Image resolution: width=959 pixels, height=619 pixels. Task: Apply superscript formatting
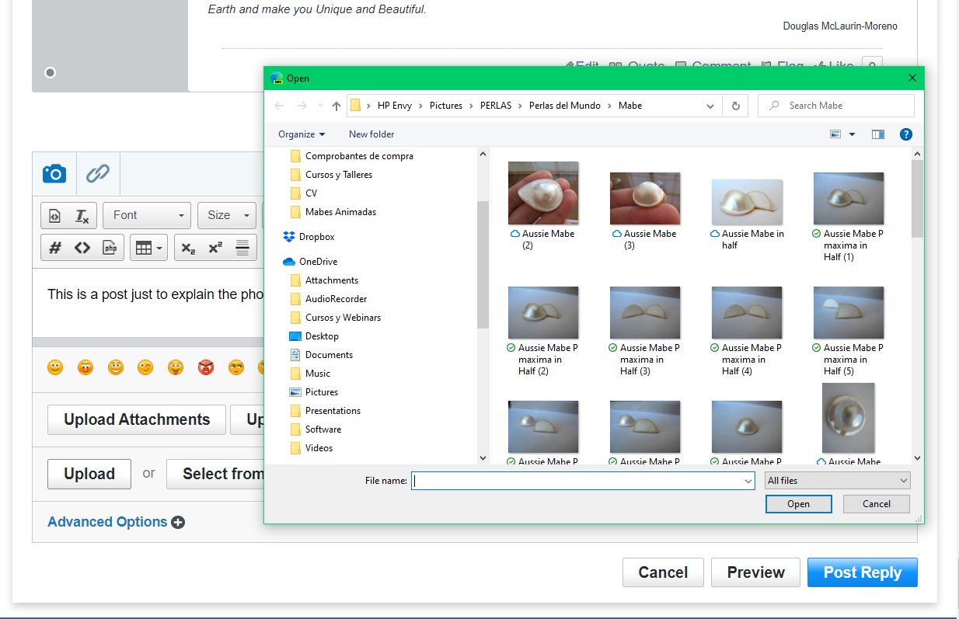point(215,248)
